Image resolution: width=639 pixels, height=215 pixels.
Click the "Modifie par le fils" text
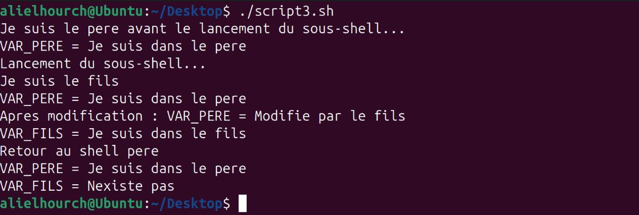pyautogui.click(x=330, y=116)
